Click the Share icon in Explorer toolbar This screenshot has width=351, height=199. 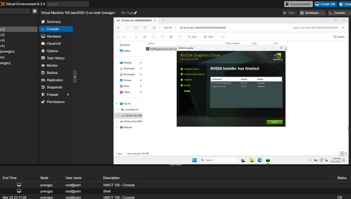pos(171,37)
